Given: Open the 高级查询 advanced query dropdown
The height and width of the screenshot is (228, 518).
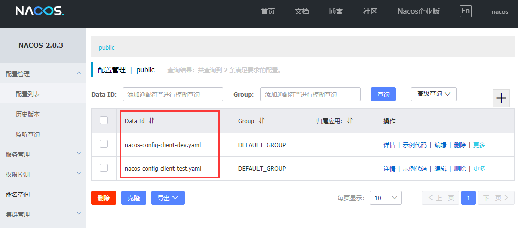Looking at the screenshot, I should [x=434, y=94].
